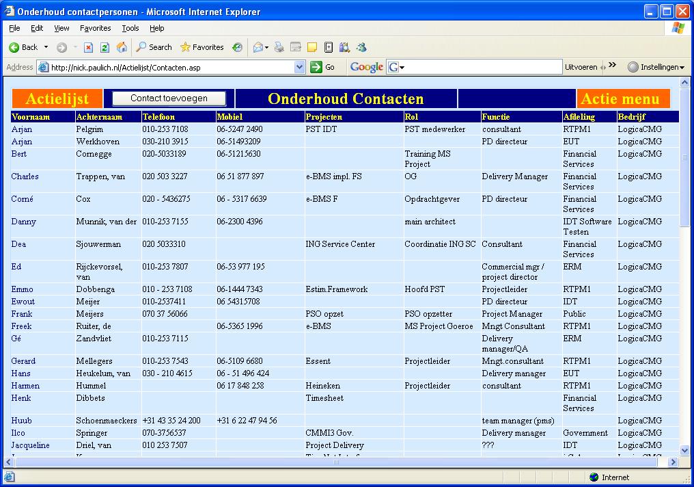The image size is (694, 487).
Task: Click the Mail envelope icon
Action: tap(258, 47)
